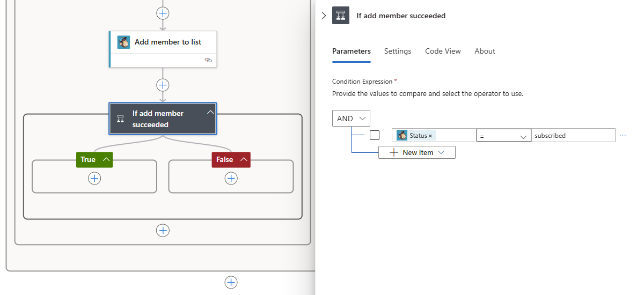Switch to the Settings tab

[x=398, y=51]
